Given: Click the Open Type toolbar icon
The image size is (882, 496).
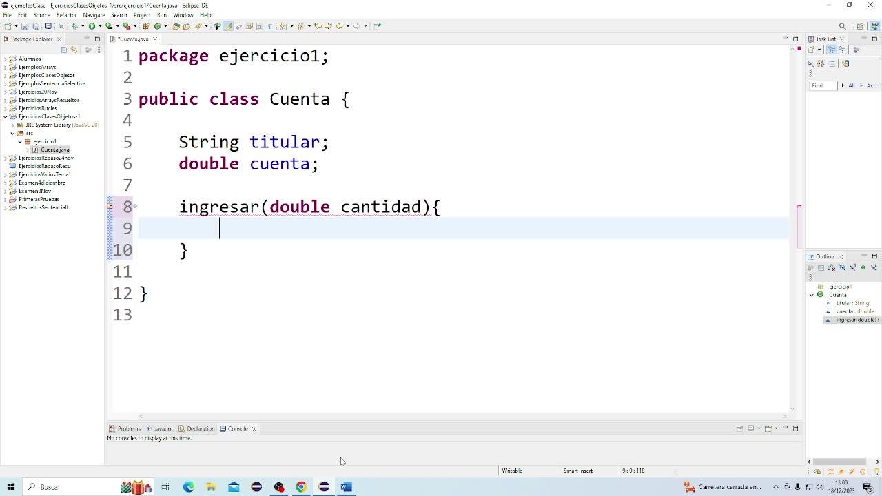Looking at the screenshot, I should click(176, 26).
